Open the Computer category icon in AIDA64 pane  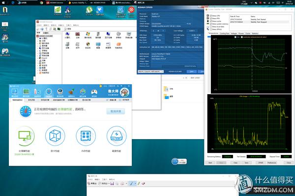pos(67,34)
